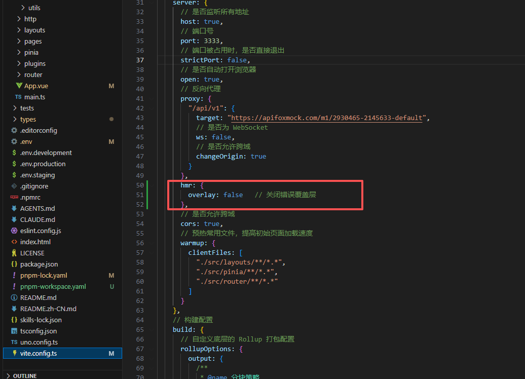Fold the proxy block at line 41
Image resolution: width=525 pixels, height=379 pixels.
click(153, 98)
